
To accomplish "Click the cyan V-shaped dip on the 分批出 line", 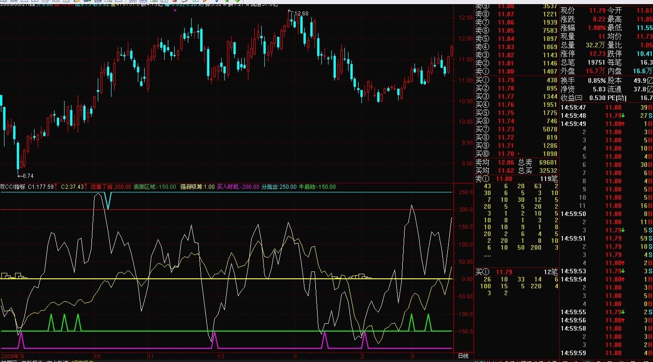I will (108, 200).
